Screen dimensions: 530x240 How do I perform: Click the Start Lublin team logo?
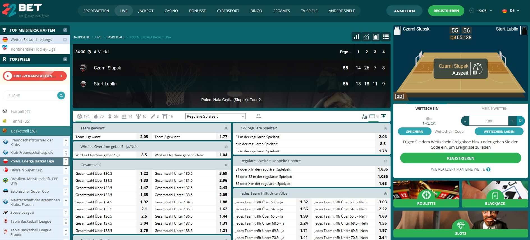coord(83,84)
